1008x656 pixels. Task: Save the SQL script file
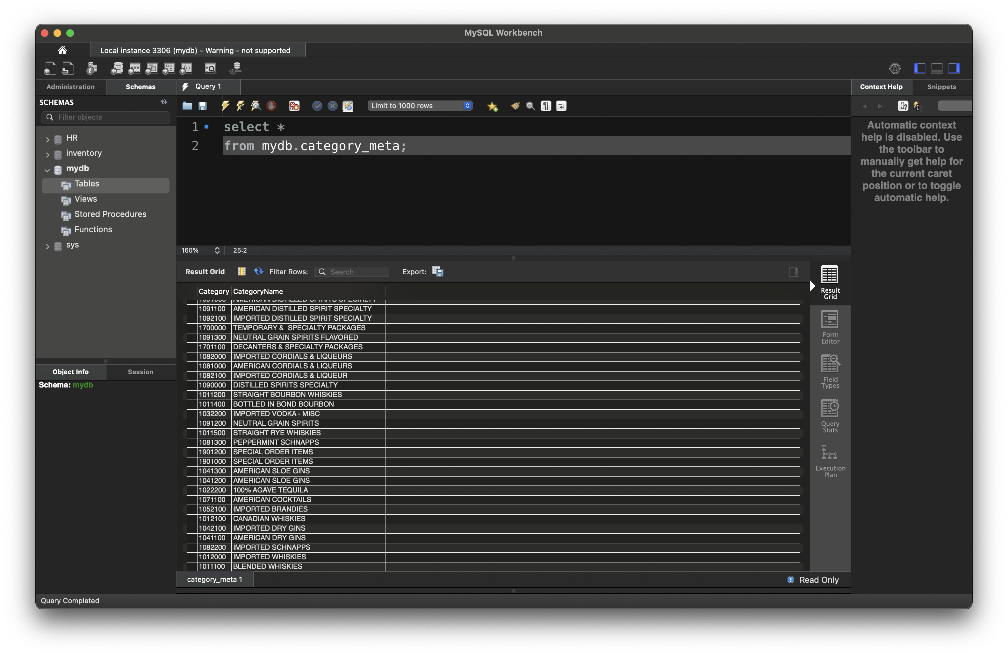tap(202, 106)
